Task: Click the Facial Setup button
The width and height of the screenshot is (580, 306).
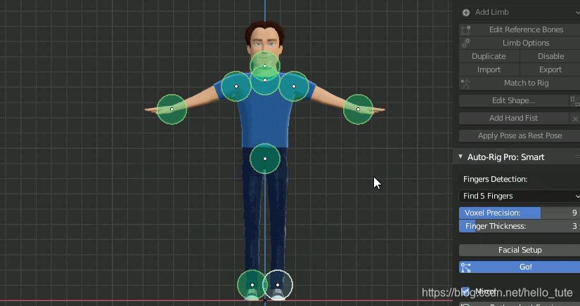Action: click(520, 250)
